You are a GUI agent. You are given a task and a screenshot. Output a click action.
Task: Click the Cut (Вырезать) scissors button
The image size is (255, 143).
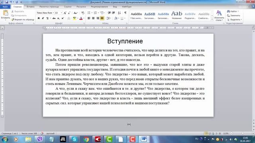click(18, 12)
